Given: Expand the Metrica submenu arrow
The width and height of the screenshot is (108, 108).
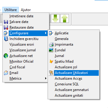Looking at the screenshot, I should pyautogui.click(x=46, y=78).
